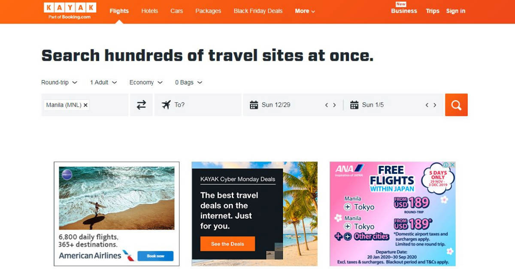Screen dimensions: 515x269
Task: Click the orange magnifier search button
Action: click(x=456, y=105)
